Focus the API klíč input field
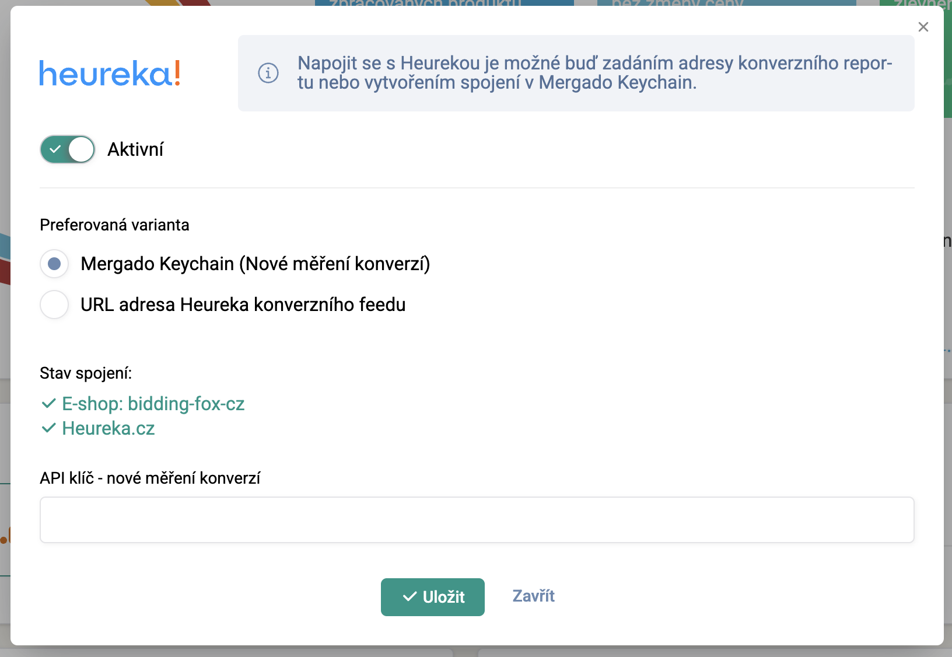This screenshot has width=952, height=657. (477, 520)
